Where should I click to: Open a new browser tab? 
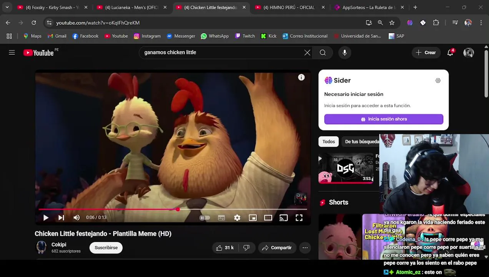(x=415, y=7)
